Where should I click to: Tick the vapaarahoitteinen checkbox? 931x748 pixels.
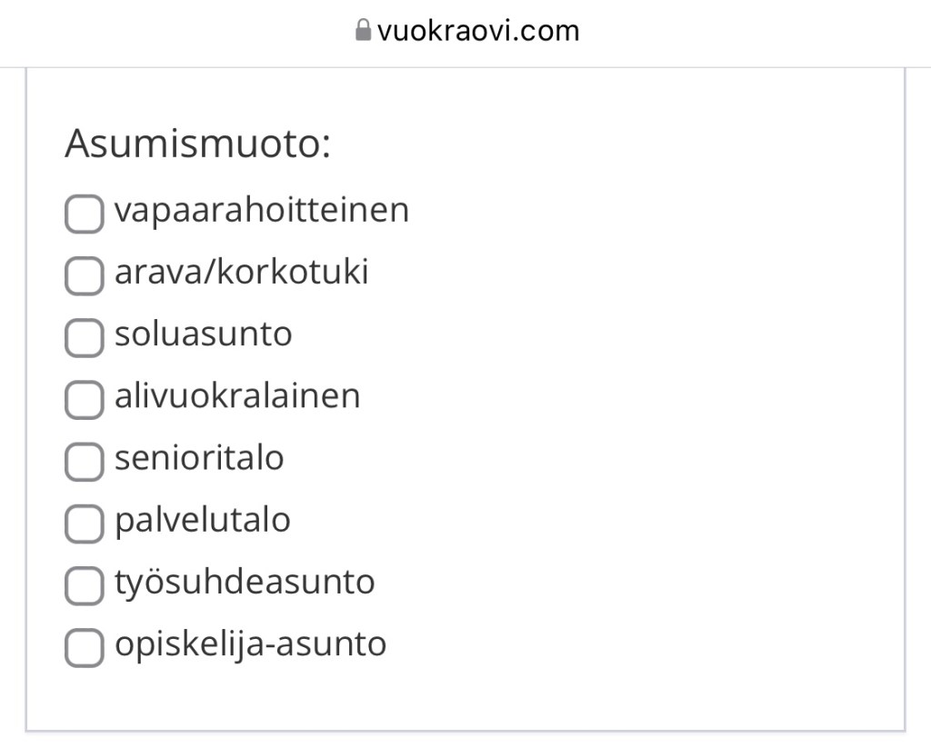(x=84, y=214)
